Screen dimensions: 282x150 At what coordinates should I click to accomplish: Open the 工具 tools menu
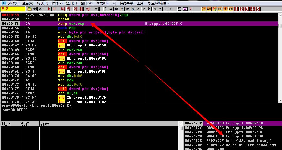140,3
